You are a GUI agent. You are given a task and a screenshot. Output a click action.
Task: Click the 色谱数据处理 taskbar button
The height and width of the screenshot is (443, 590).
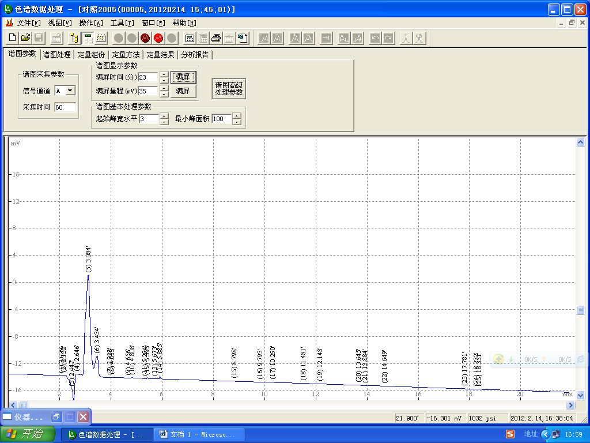click(107, 434)
